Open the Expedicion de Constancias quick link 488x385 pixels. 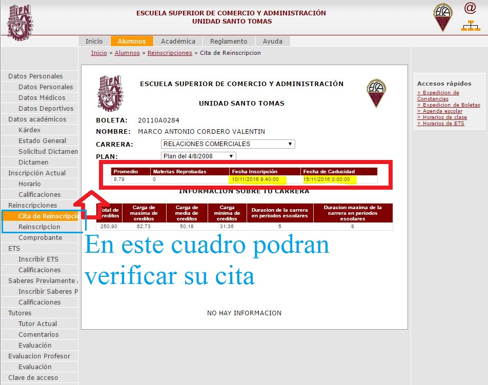[x=438, y=95]
